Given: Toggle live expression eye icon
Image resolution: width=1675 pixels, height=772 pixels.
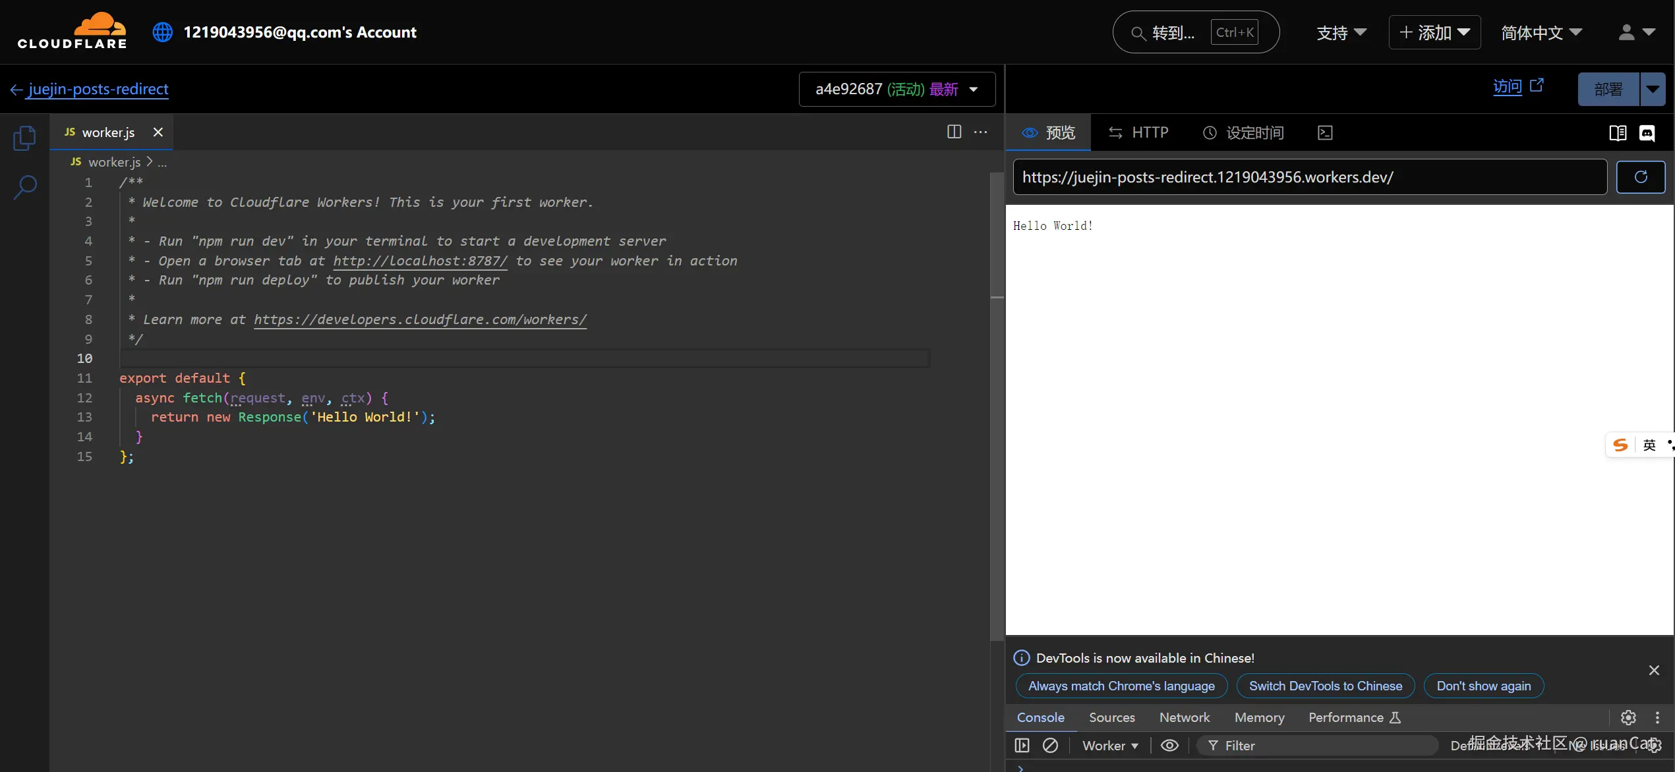Looking at the screenshot, I should pyautogui.click(x=1169, y=745).
